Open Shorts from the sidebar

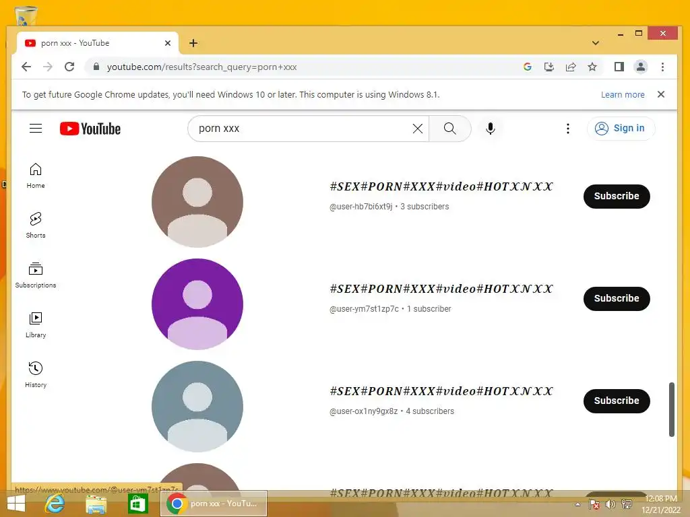pyautogui.click(x=36, y=226)
